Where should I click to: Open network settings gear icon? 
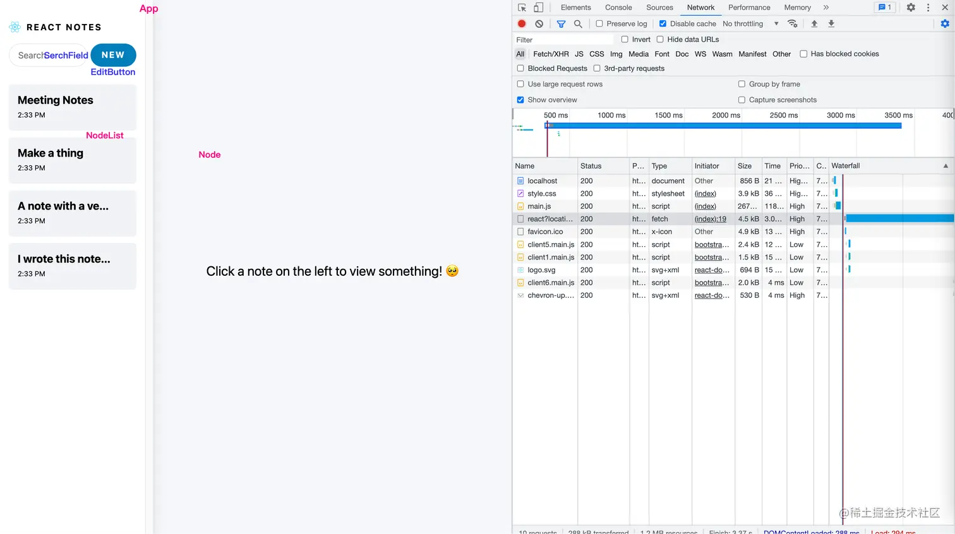tap(945, 23)
